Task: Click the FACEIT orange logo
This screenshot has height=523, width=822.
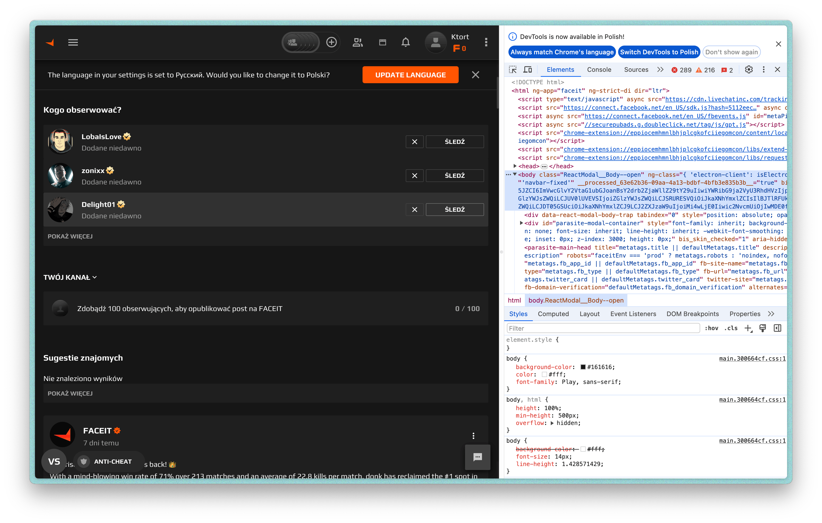Action: [50, 42]
